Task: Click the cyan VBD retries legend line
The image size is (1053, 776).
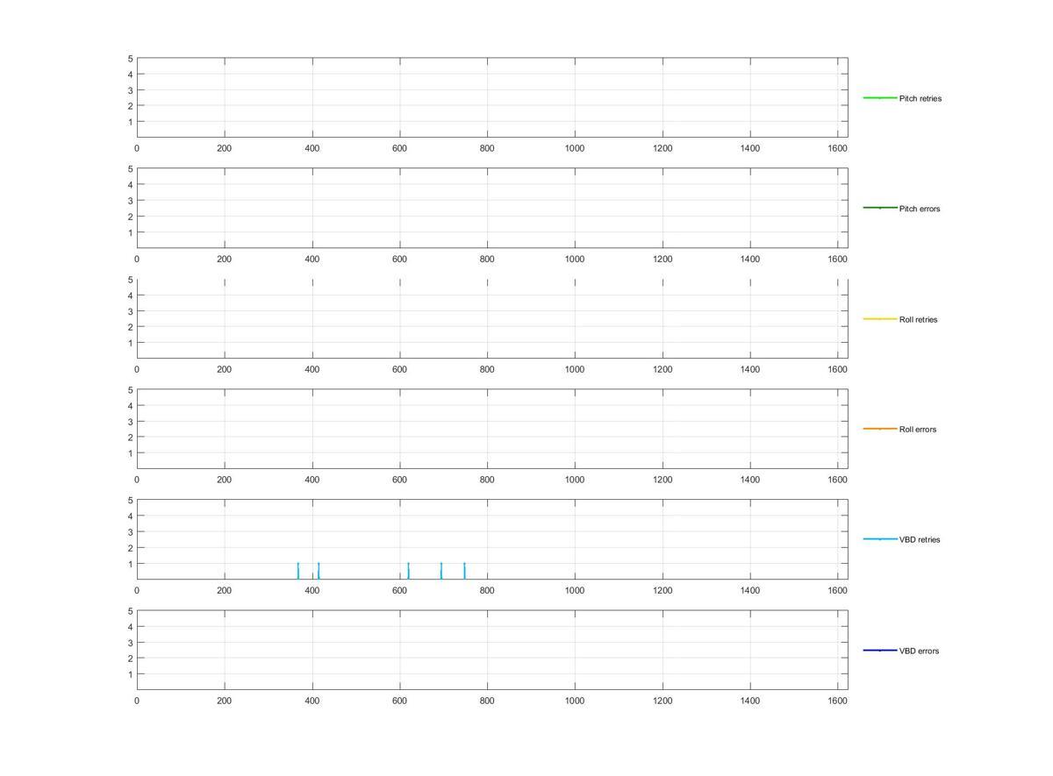Action: point(880,538)
